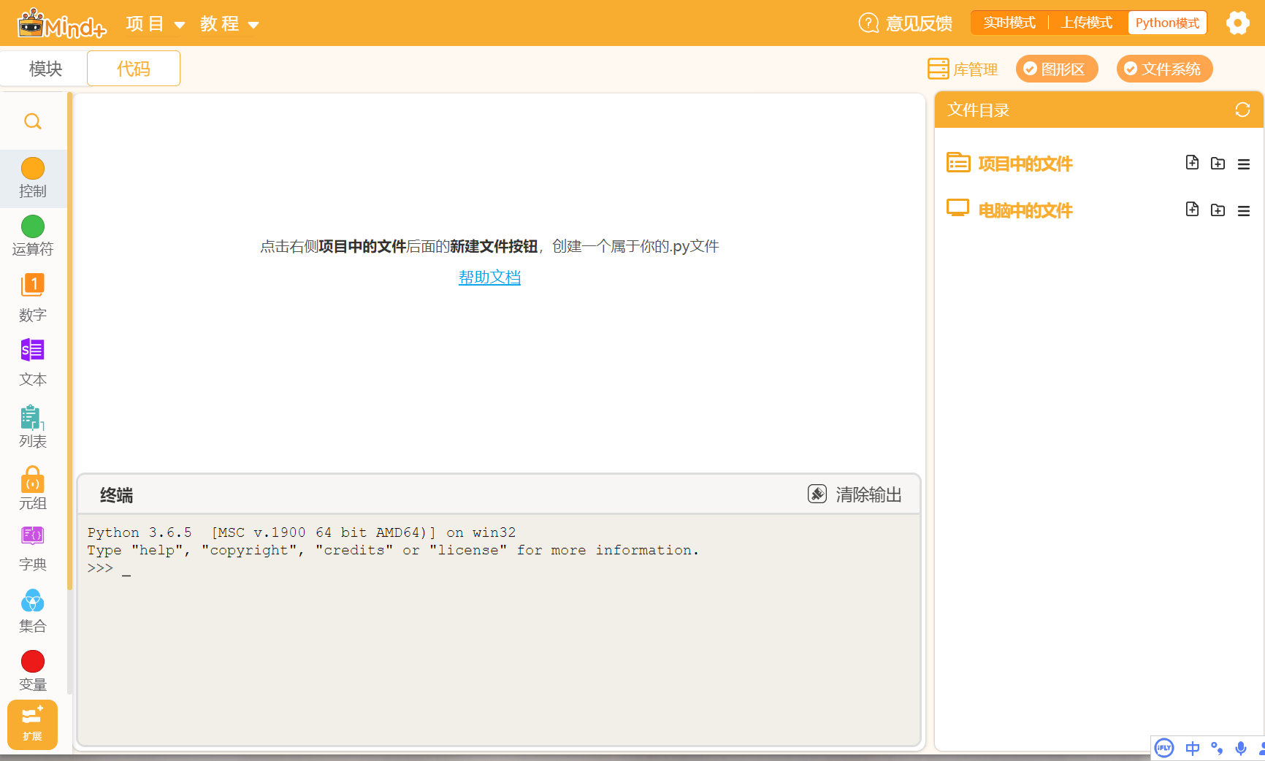Open the 扩展 extensions button
Image resolution: width=1265 pixels, height=761 pixels.
32,724
